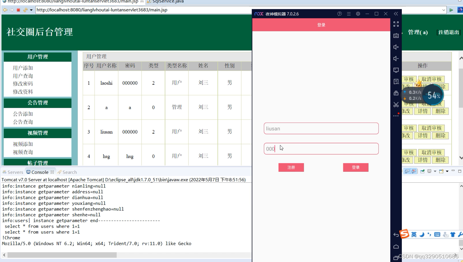Maximize the Console view panel
463x262 pixels.
[x=460, y=171]
